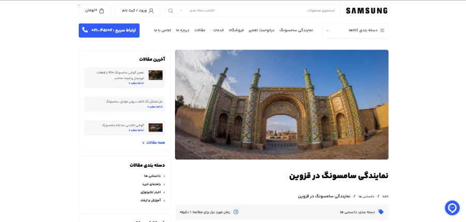This screenshot has height=222, width=466.
Task: Open مقالات menu item
Action: 200,30
